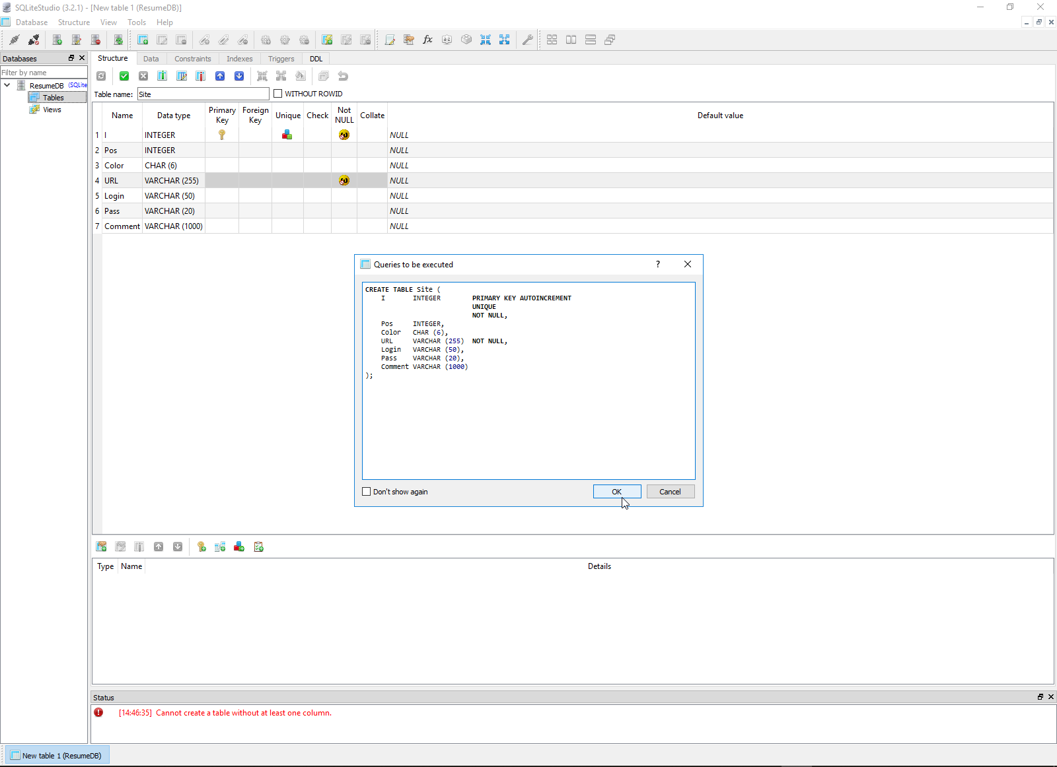Click the Remove database toolbar icon
The height and width of the screenshot is (767, 1057).
(x=96, y=40)
